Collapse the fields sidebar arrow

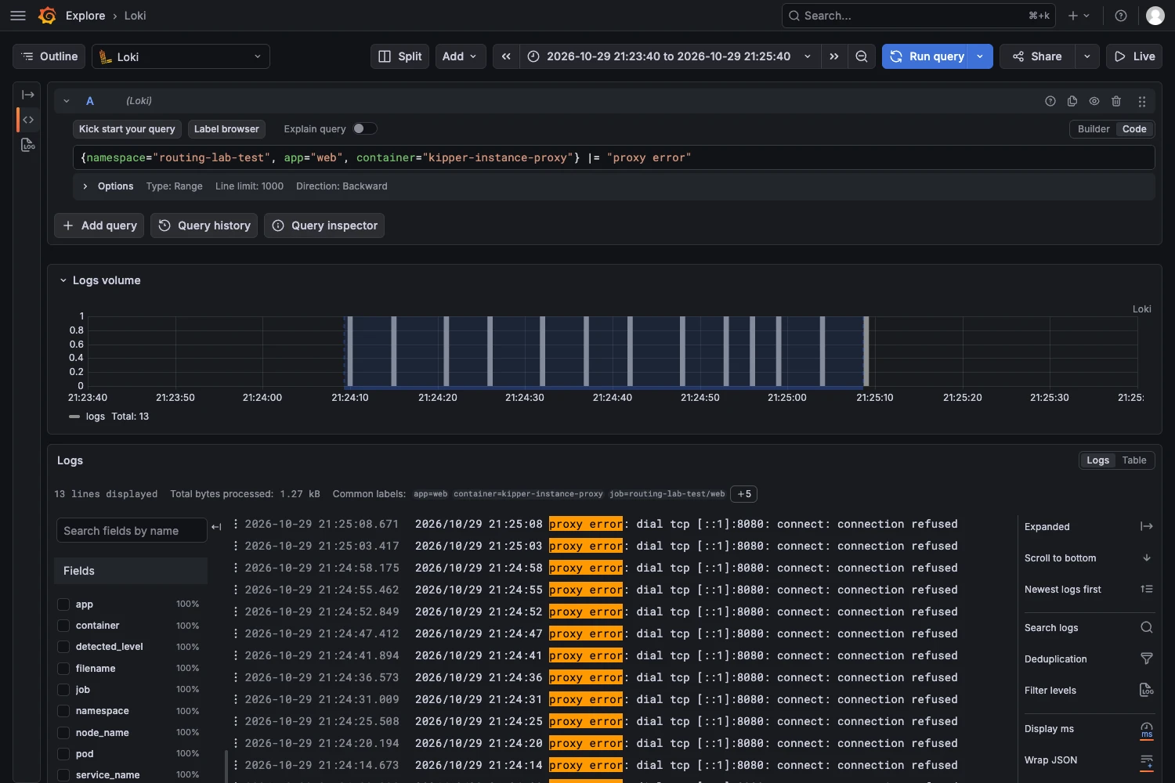(x=216, y=527)
